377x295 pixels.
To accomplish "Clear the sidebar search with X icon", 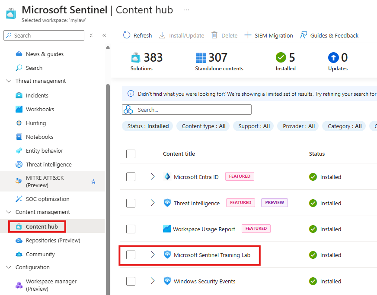I will (91, 35).
